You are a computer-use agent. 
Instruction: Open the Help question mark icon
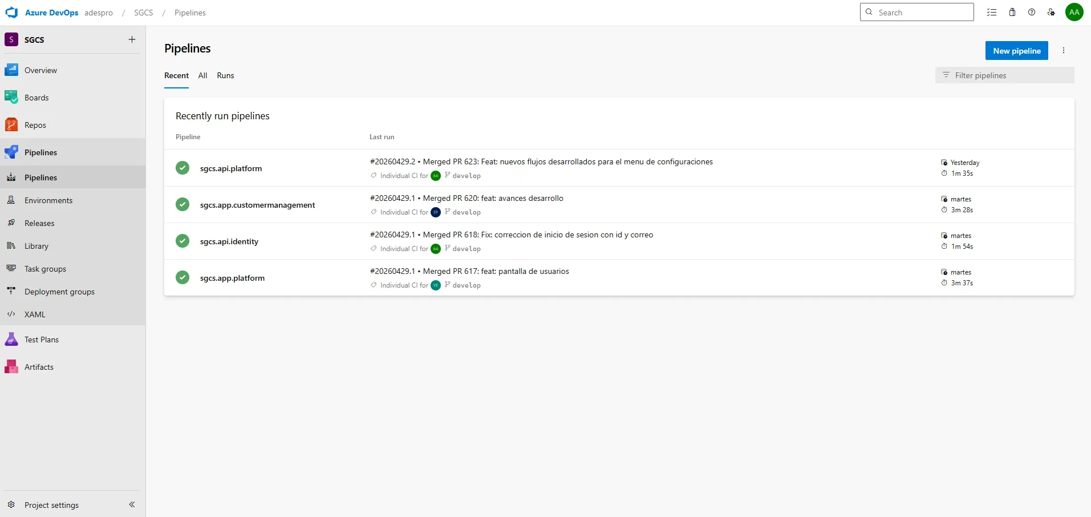pos(1032,13)
